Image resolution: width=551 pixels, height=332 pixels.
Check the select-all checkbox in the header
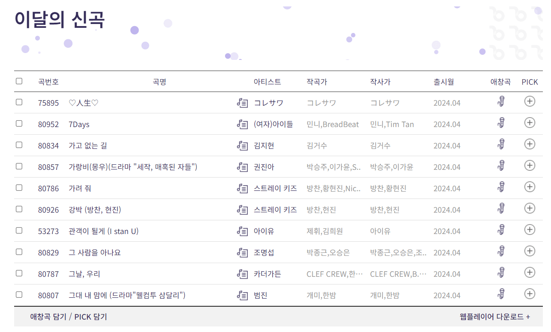tap(19, 81)
